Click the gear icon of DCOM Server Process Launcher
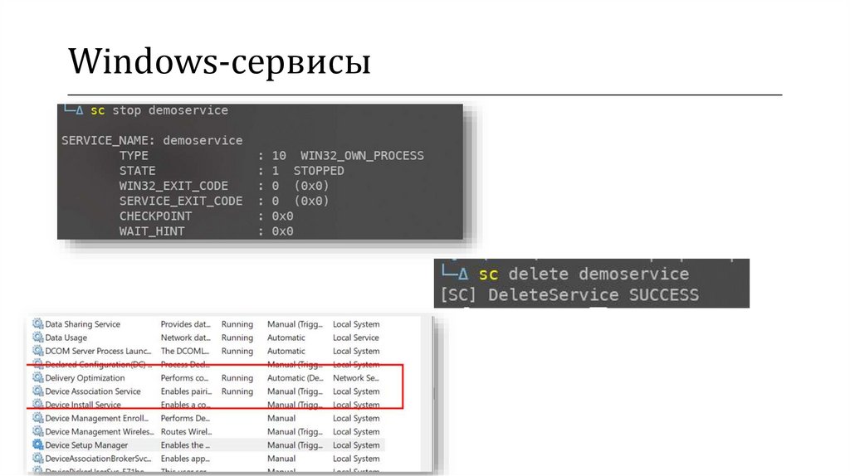The height and width of the screenshot is (476, 850). 38,351
